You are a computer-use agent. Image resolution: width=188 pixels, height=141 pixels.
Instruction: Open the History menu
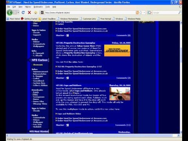click(28, 7)
